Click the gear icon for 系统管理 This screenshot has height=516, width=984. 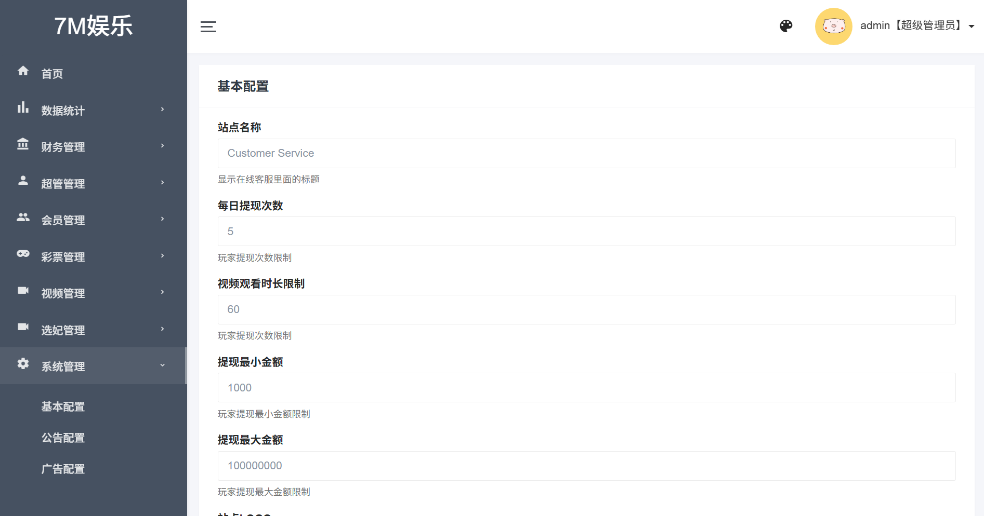(x=23, y=363)
